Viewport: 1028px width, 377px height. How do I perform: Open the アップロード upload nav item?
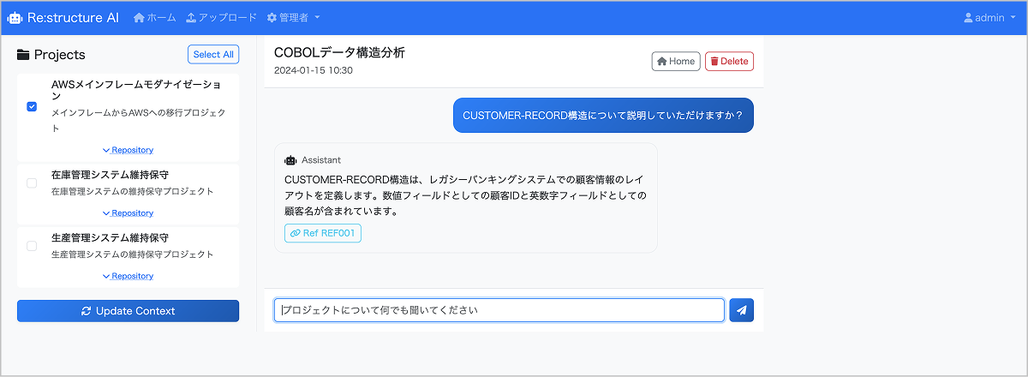tap(220, 17)
